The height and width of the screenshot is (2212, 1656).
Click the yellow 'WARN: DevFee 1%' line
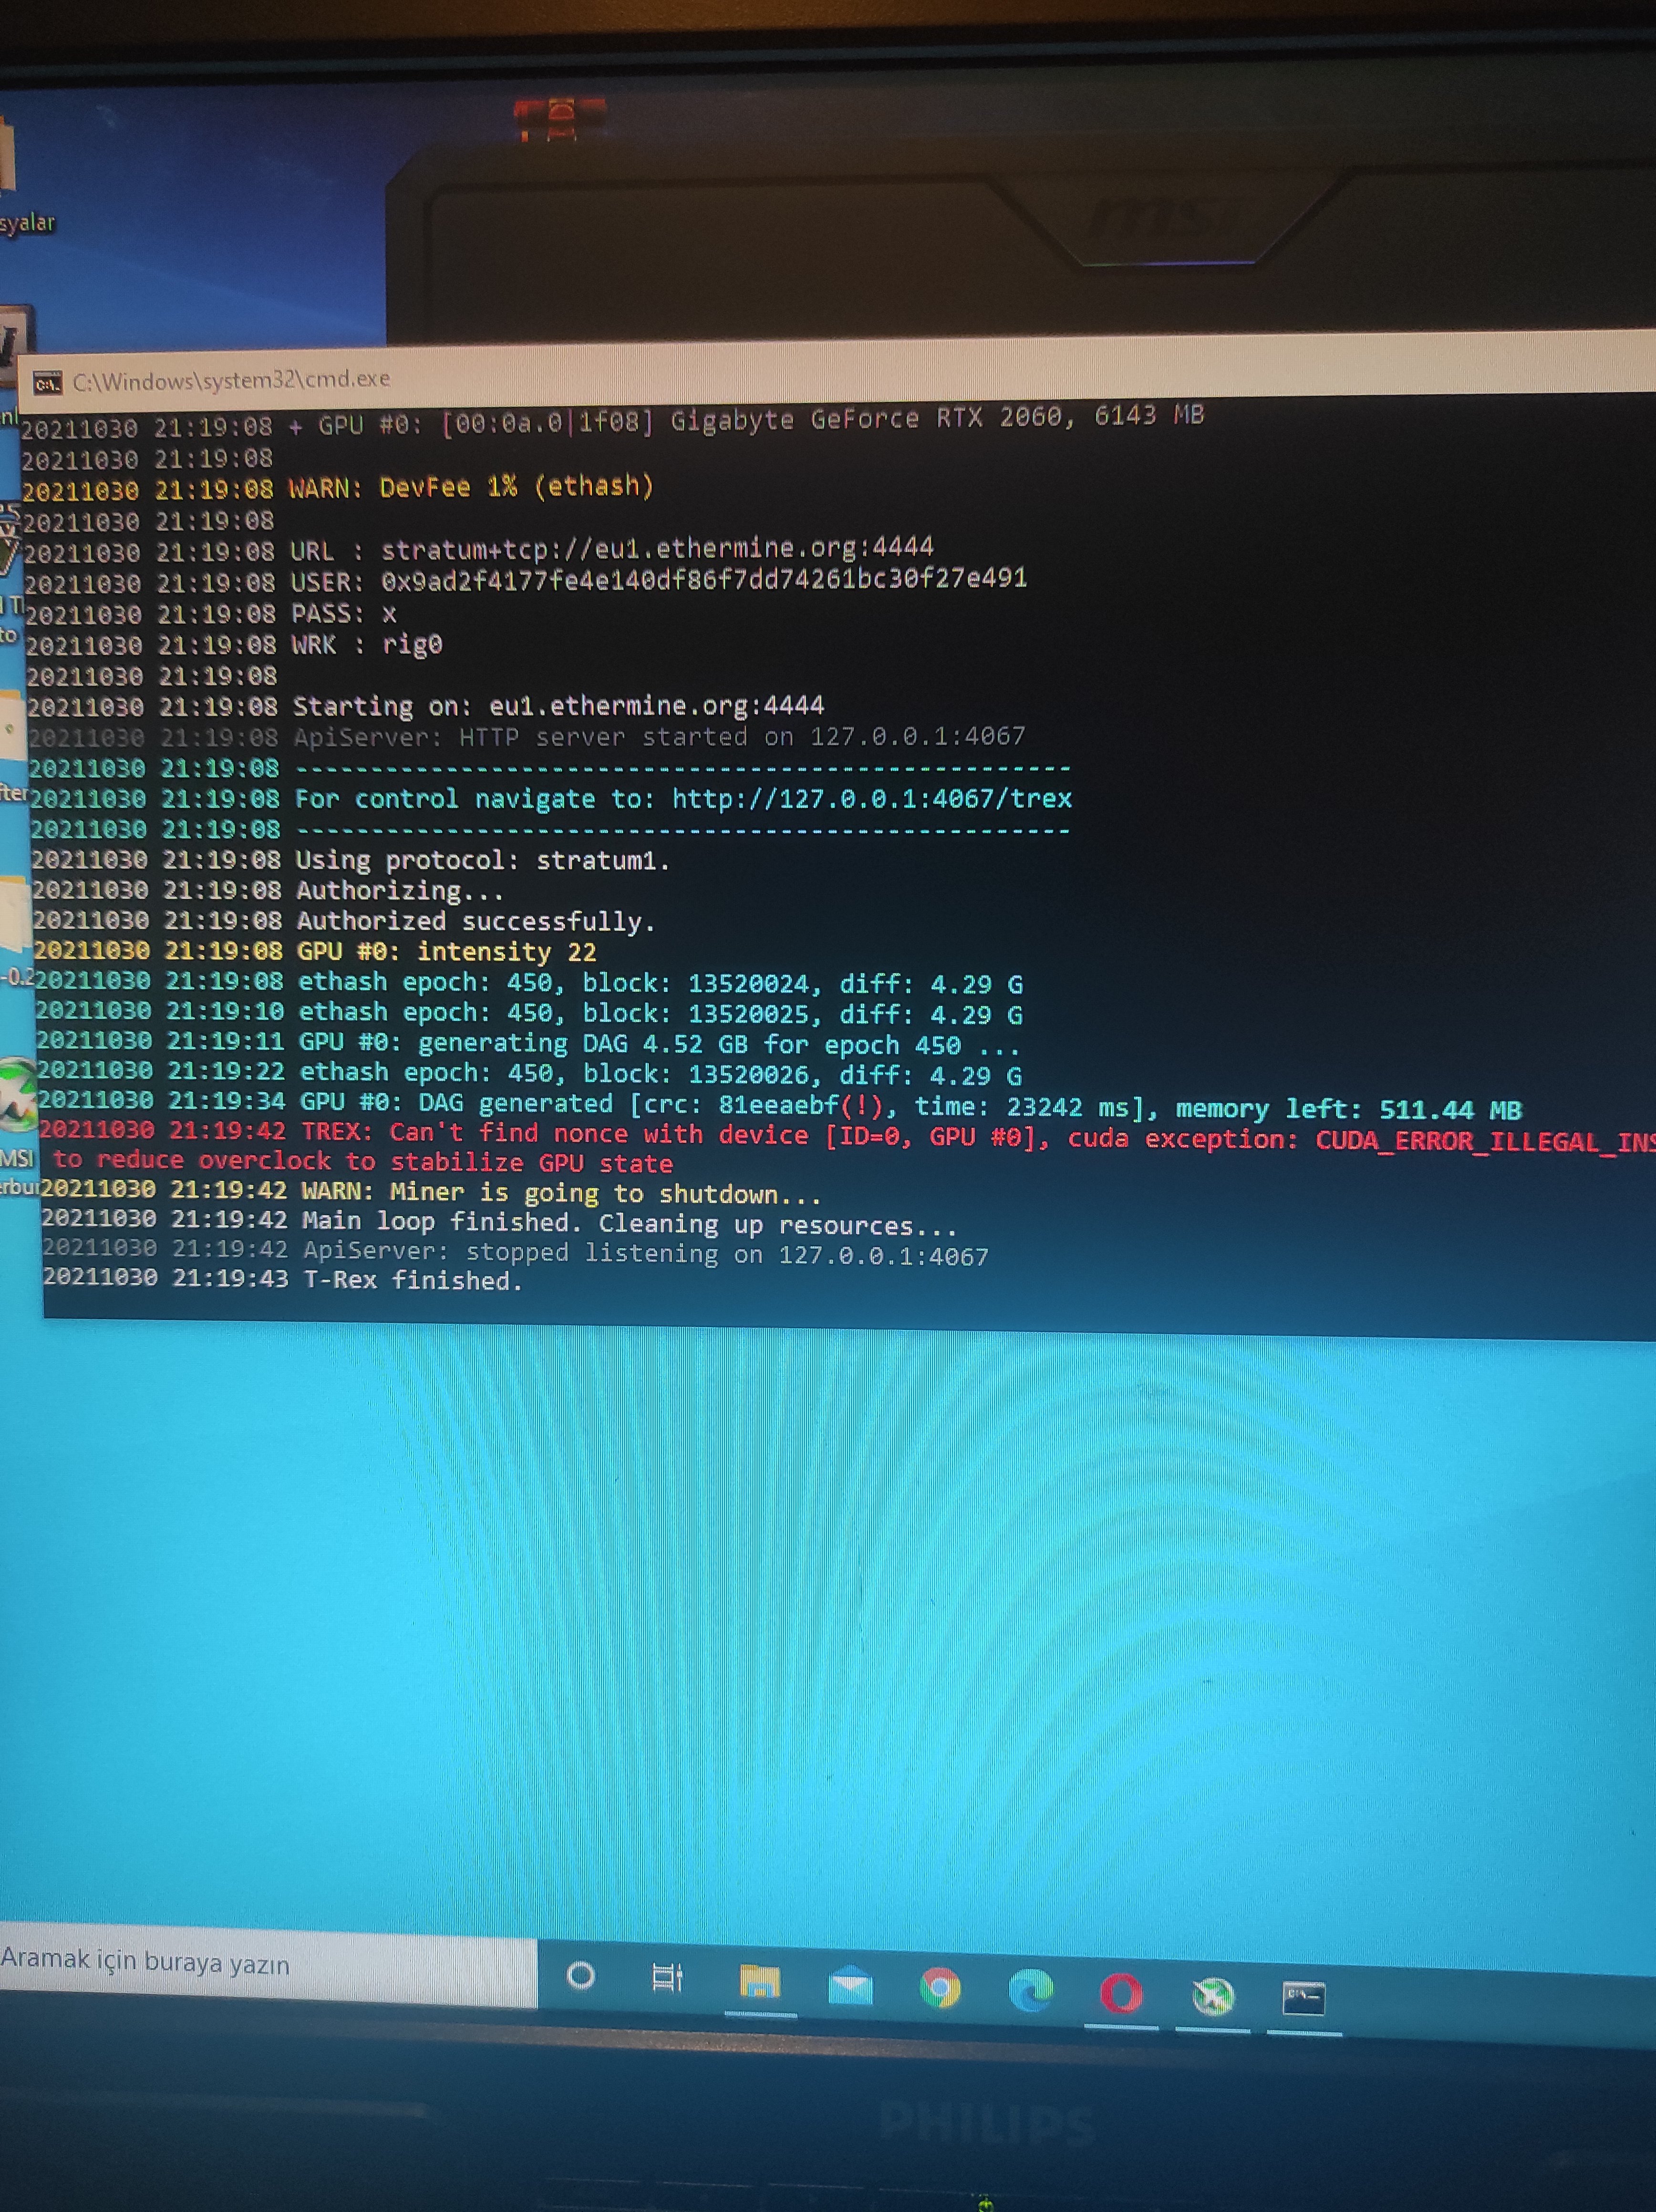(470, 487)
